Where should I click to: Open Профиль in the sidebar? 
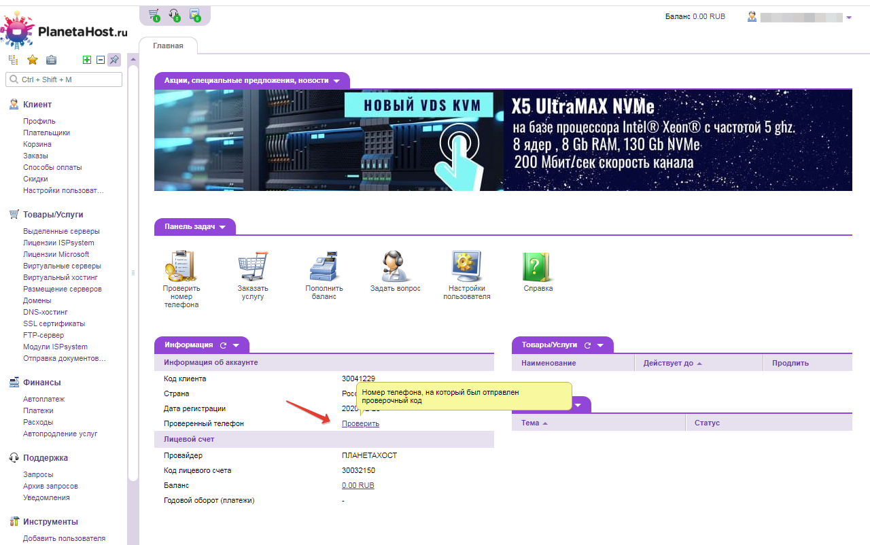[39, 121]
